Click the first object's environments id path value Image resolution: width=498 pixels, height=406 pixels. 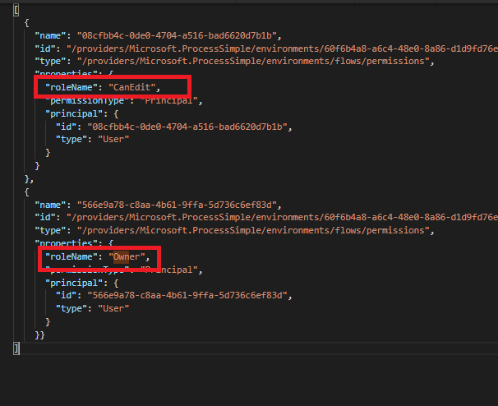click(279, 49)
